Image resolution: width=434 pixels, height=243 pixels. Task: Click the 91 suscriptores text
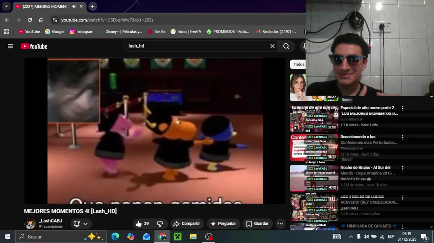tap(51, 227)
